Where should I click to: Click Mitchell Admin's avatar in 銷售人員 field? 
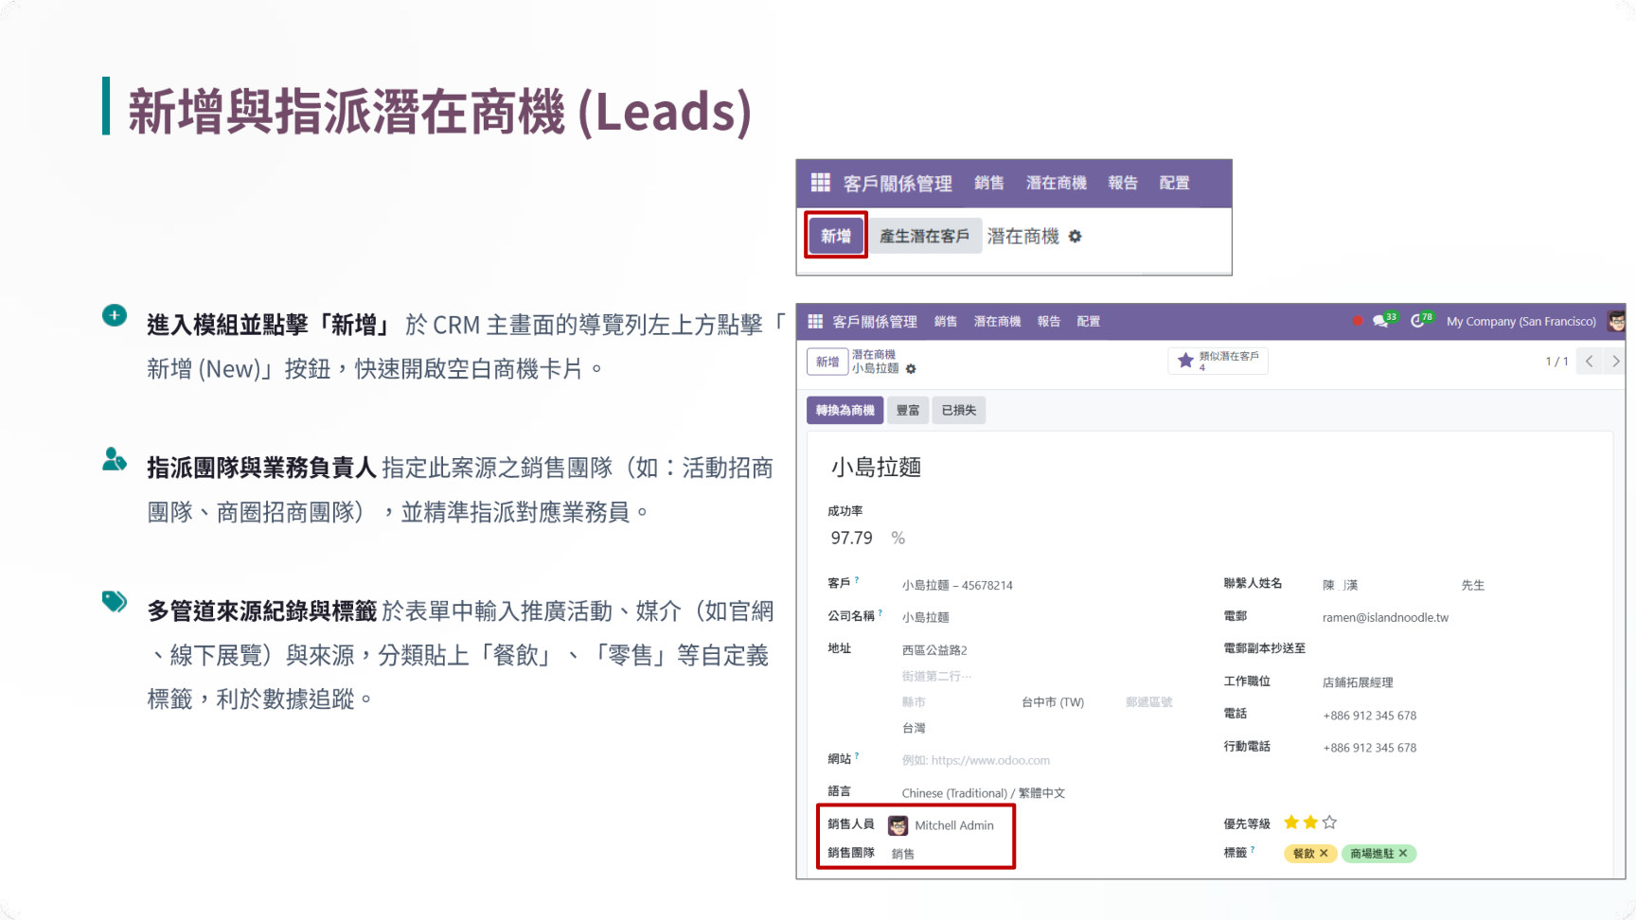coord(898,825)
